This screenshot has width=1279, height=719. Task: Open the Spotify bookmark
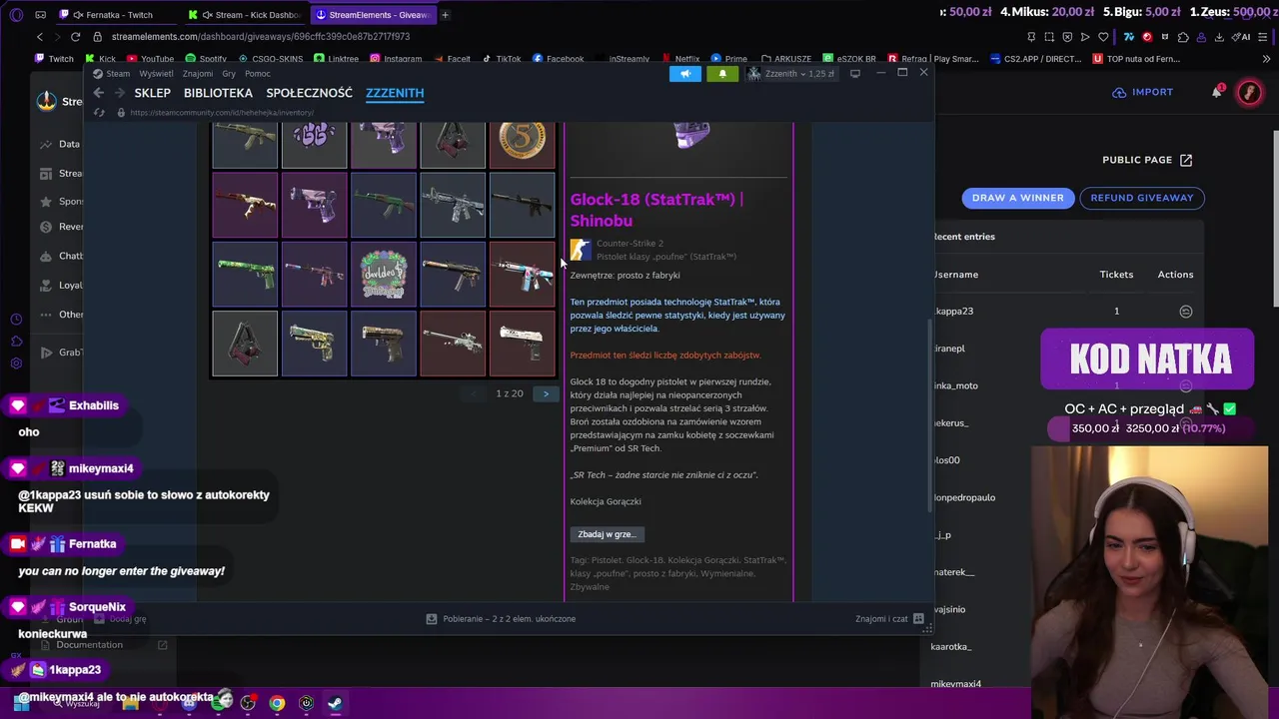[206, 59]
